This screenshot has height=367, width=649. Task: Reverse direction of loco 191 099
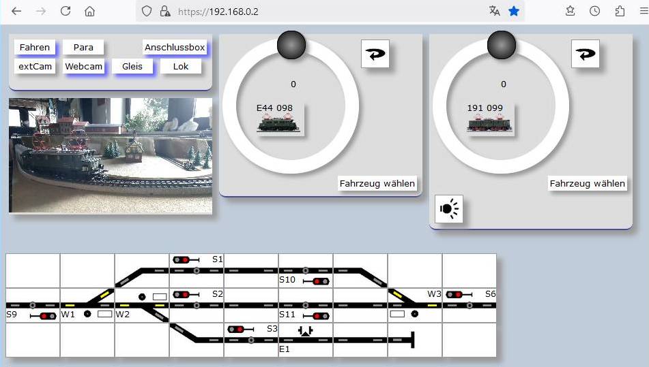click(585, 54)
